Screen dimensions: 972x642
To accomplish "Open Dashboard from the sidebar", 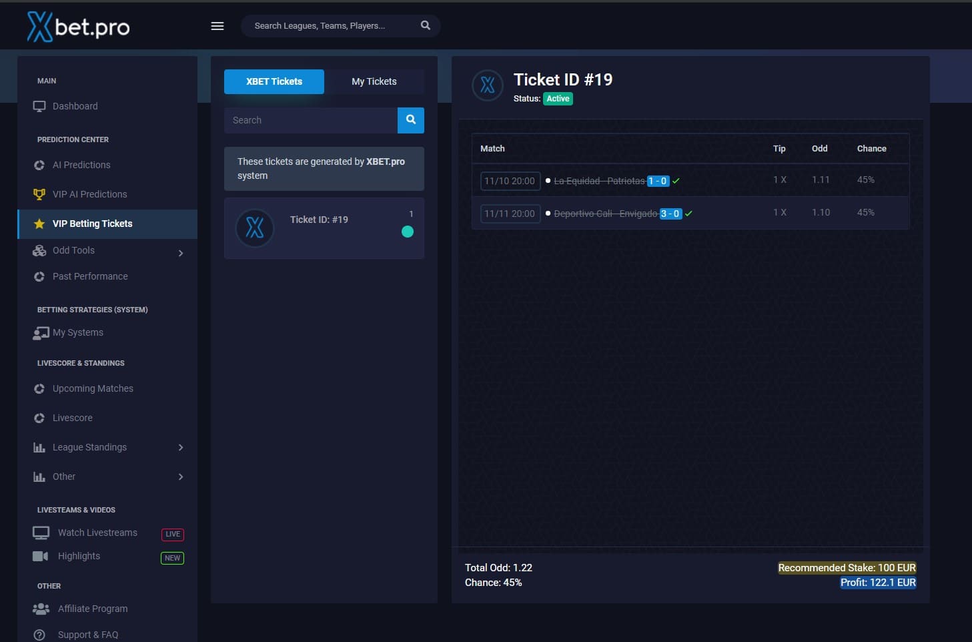I will (x=75, y=106).
